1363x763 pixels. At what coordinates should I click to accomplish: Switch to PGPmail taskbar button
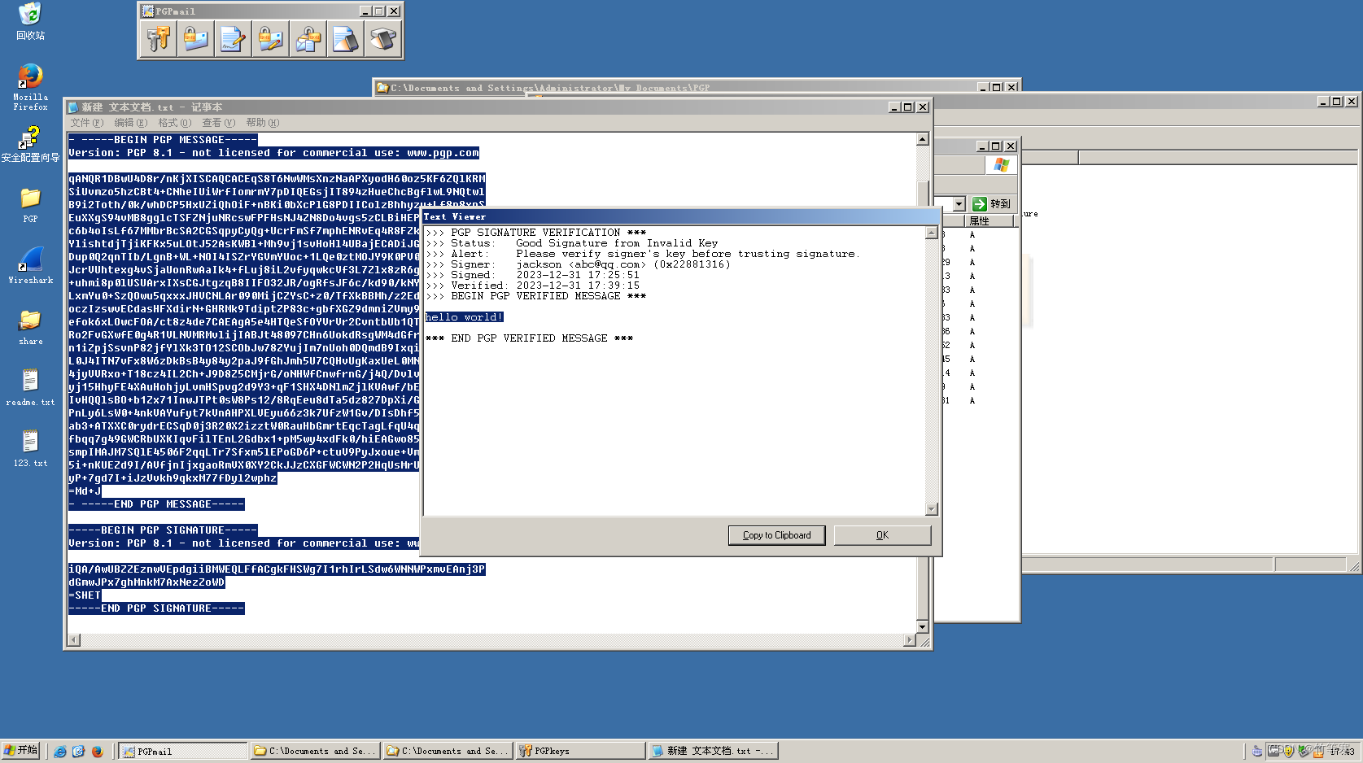[x=183, y=751]
